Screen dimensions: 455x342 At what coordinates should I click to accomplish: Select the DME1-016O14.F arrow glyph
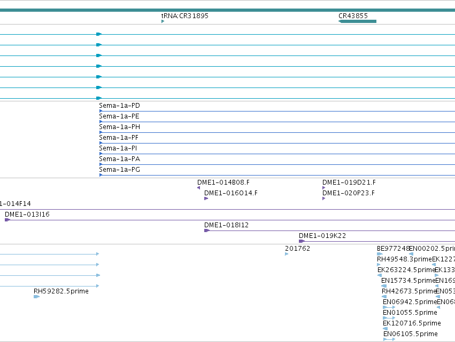tap(206, 198)
